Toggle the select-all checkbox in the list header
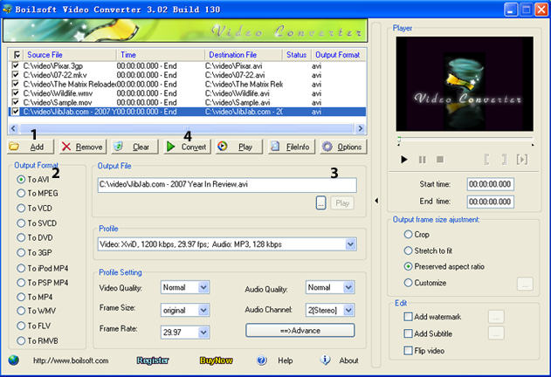Screen dimensions: 551x377 17,55
